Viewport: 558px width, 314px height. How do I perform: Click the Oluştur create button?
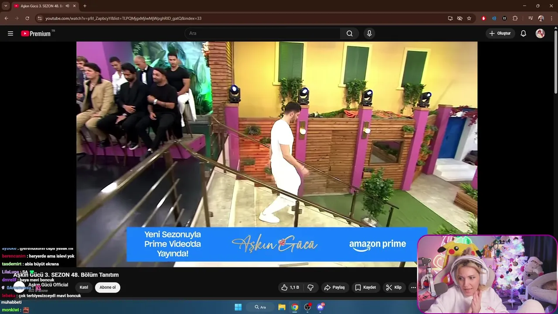500,34
